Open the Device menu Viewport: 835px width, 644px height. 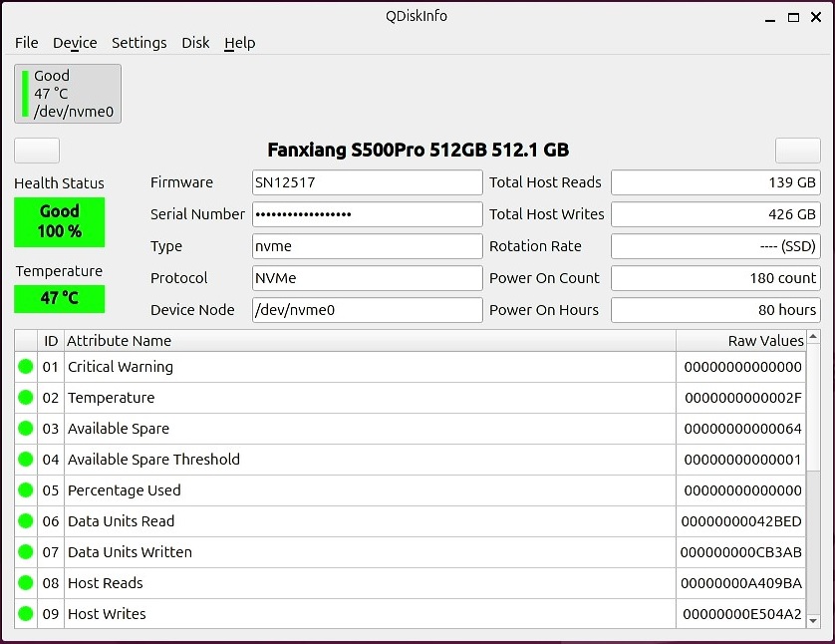(x=75, y=43)
